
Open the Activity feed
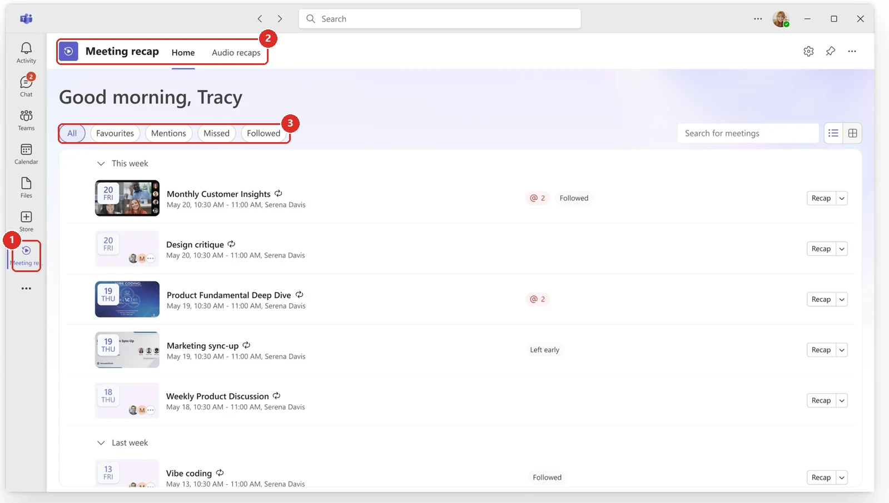pos(26,53)
